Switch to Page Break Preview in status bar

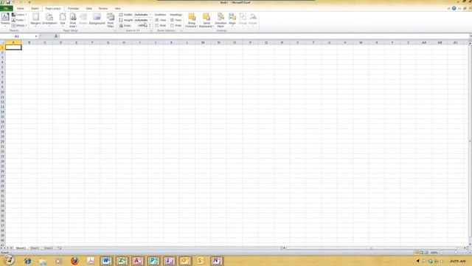(426, 253)
